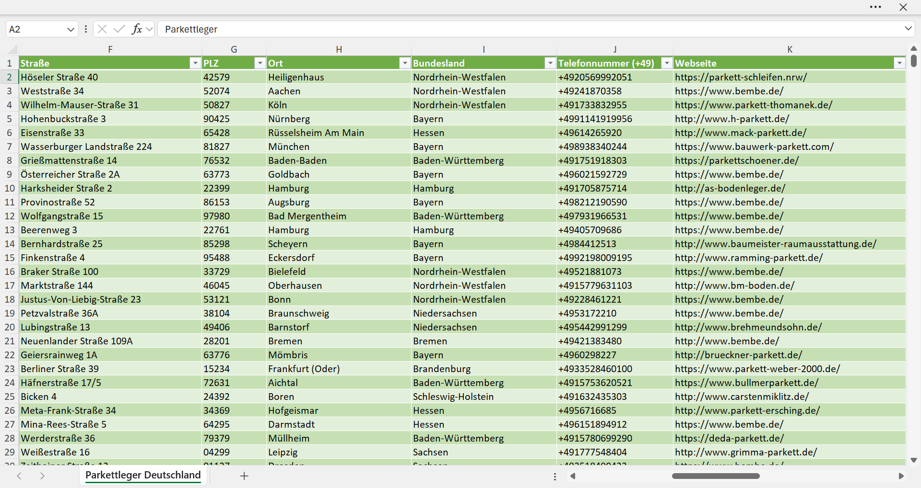Screen dimensions: 921x488
Task: Click next sheet navigation arrow
Action: [42, 476]
